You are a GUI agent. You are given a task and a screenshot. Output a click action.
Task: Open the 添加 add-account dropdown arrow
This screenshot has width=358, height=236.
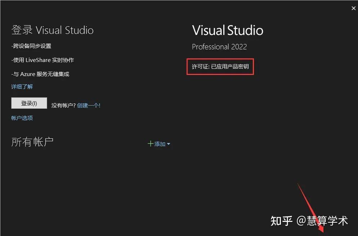click(169, 144)
